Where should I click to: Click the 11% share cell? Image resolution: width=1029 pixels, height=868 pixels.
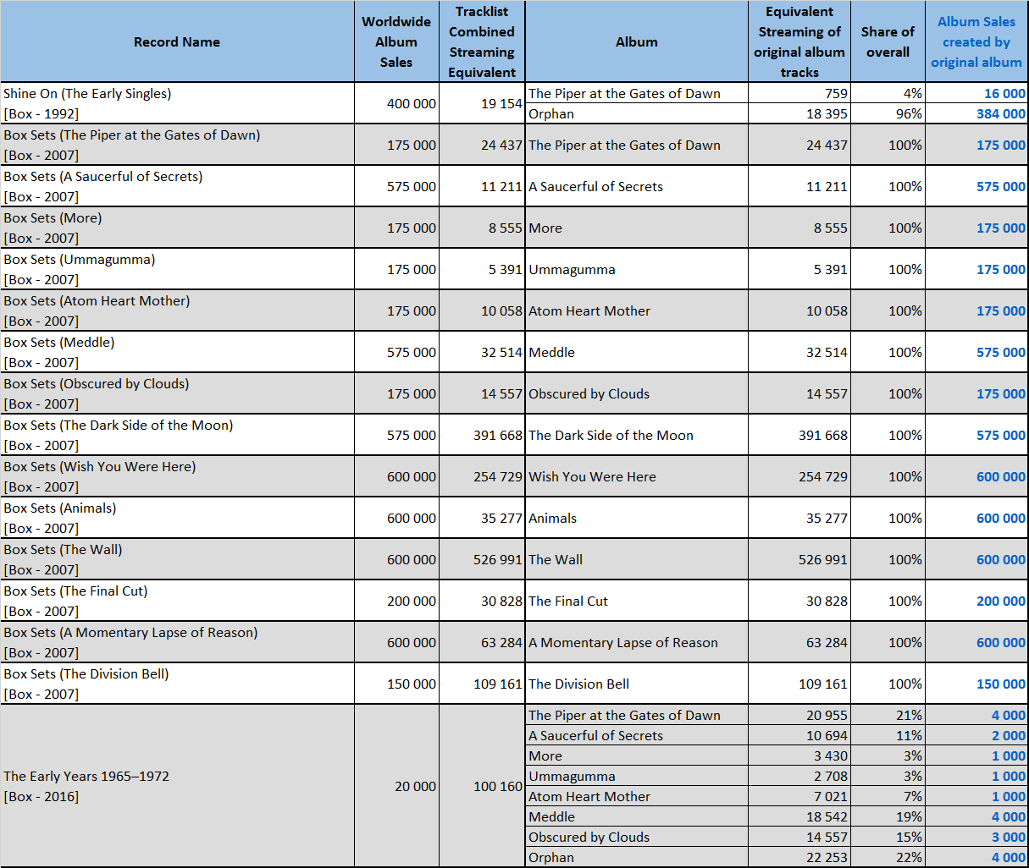tap(888, 735)
